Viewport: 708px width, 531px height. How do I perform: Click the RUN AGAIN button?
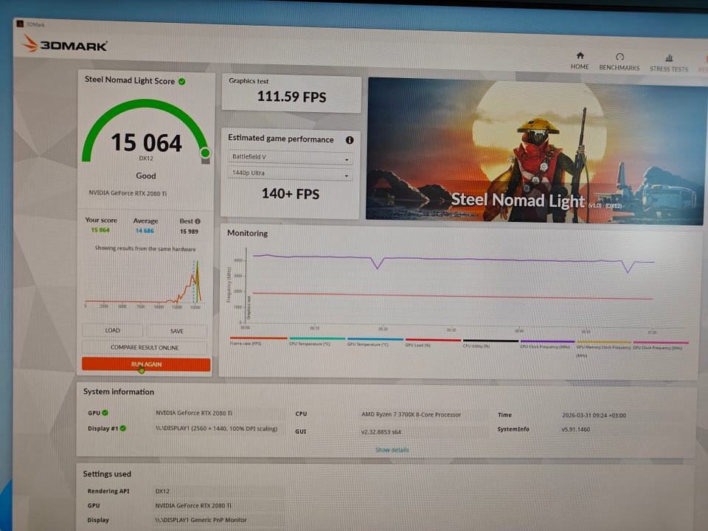[146, 364]
